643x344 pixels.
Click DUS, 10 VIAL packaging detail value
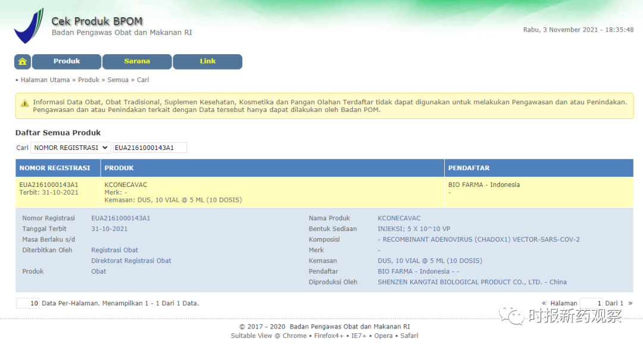(x=430, y=261)
